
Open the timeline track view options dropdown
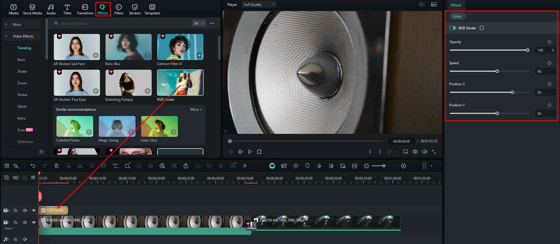[x=432, y=166]
